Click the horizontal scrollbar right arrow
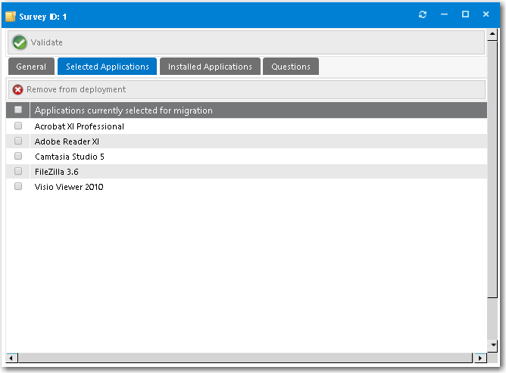This screenshot has width=506, height=373. (x=480, y=357)
